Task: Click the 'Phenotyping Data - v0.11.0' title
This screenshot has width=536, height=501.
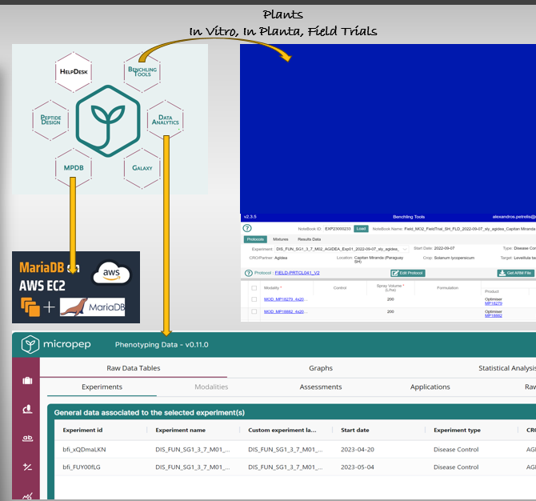Action: pos(162,345)
